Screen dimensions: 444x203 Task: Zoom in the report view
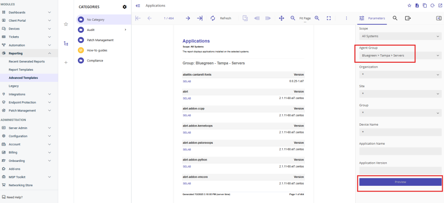pos(317,18)
